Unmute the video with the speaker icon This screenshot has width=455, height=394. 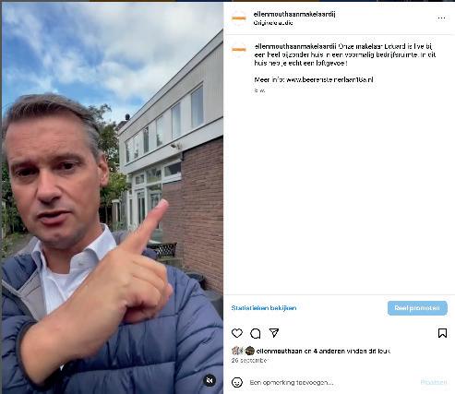210,380
